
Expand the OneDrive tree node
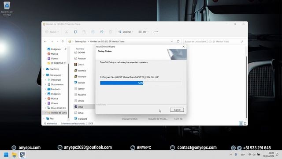click(44, 69)
